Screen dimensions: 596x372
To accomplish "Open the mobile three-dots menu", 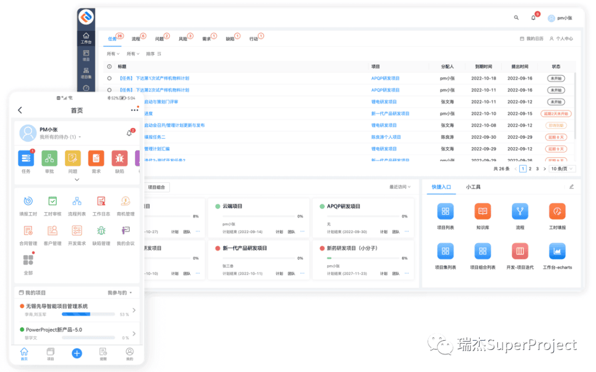I will [x=135, y=110].
